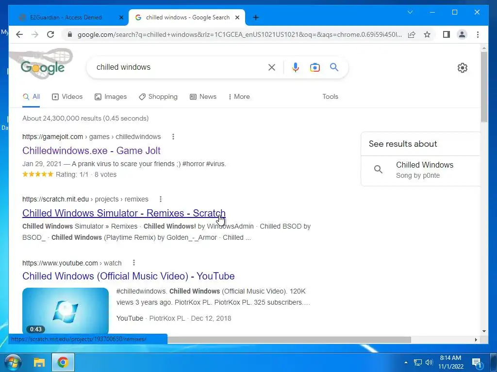Show hidden system tray icons
497x372 pixels.
pyautogui.click(x=406, y=362)
